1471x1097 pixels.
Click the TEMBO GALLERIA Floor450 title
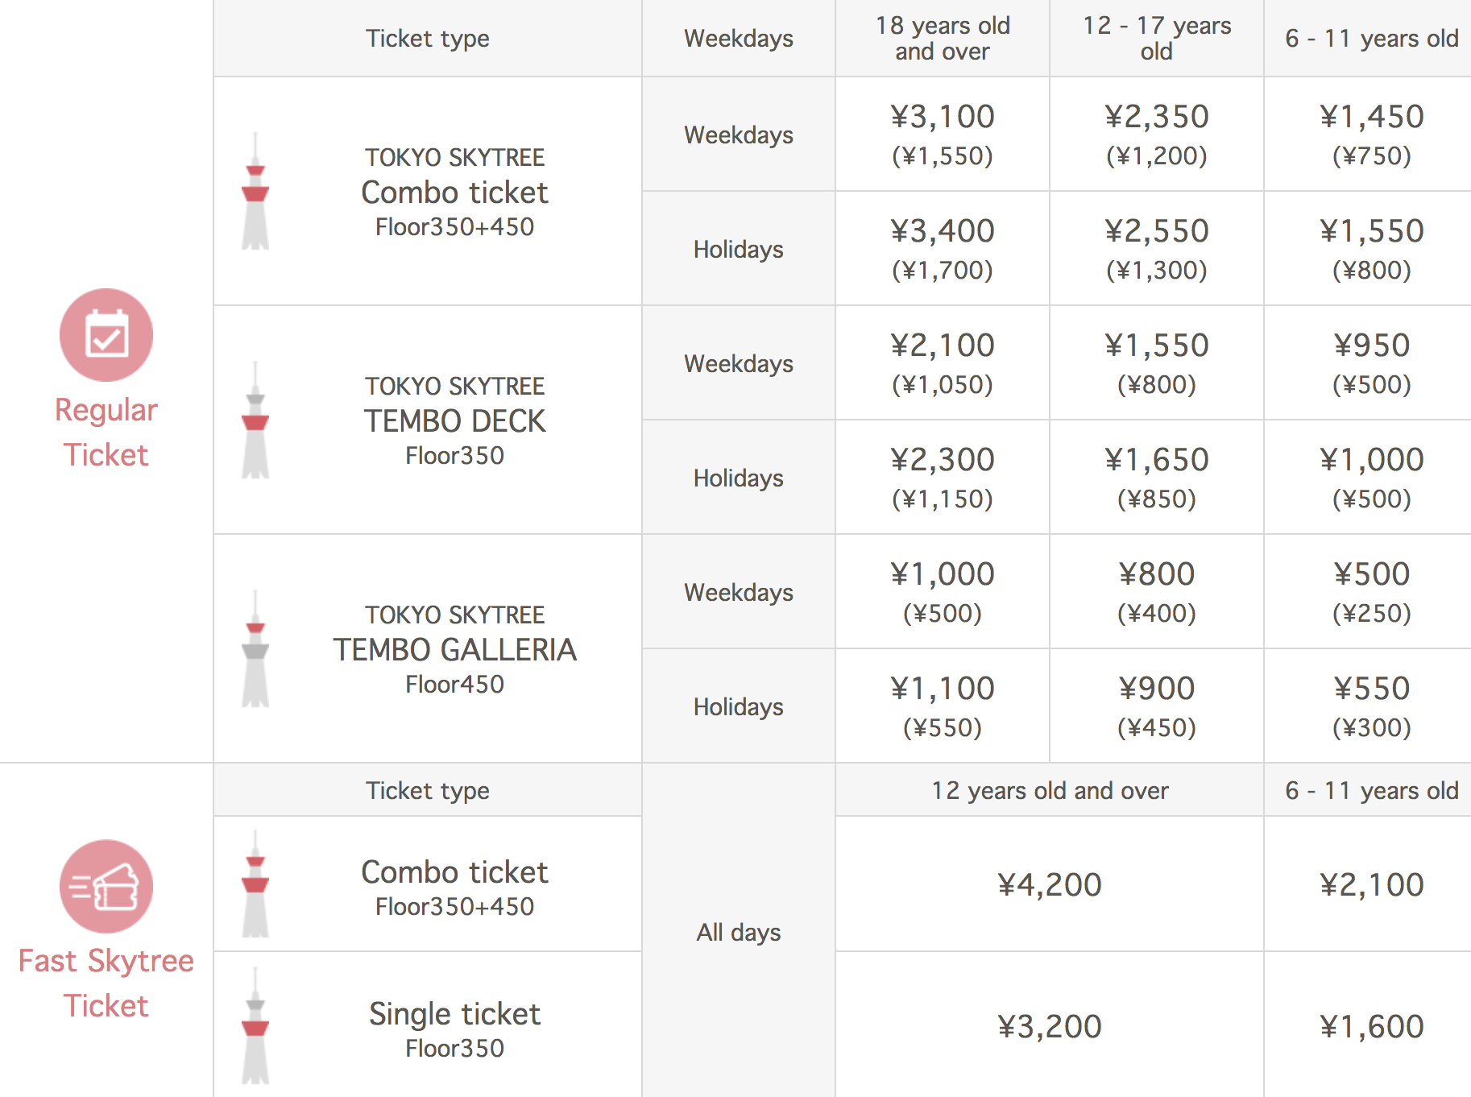pos(454,650)
